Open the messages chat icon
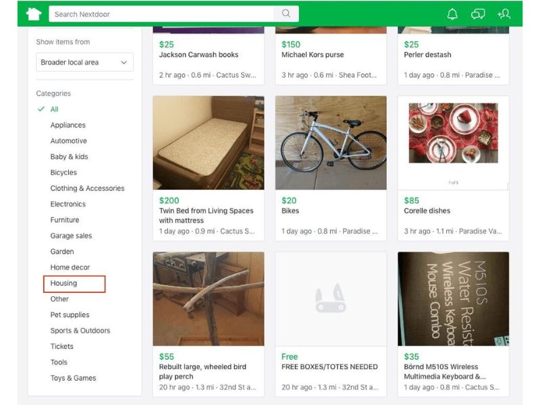Screen dimensions: 540x405 point(478,14)
